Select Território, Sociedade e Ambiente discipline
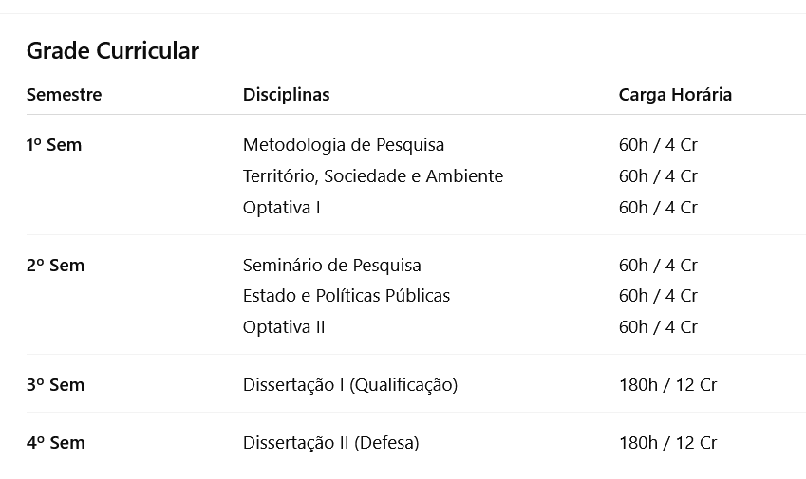806x479 pixels. 373,176
